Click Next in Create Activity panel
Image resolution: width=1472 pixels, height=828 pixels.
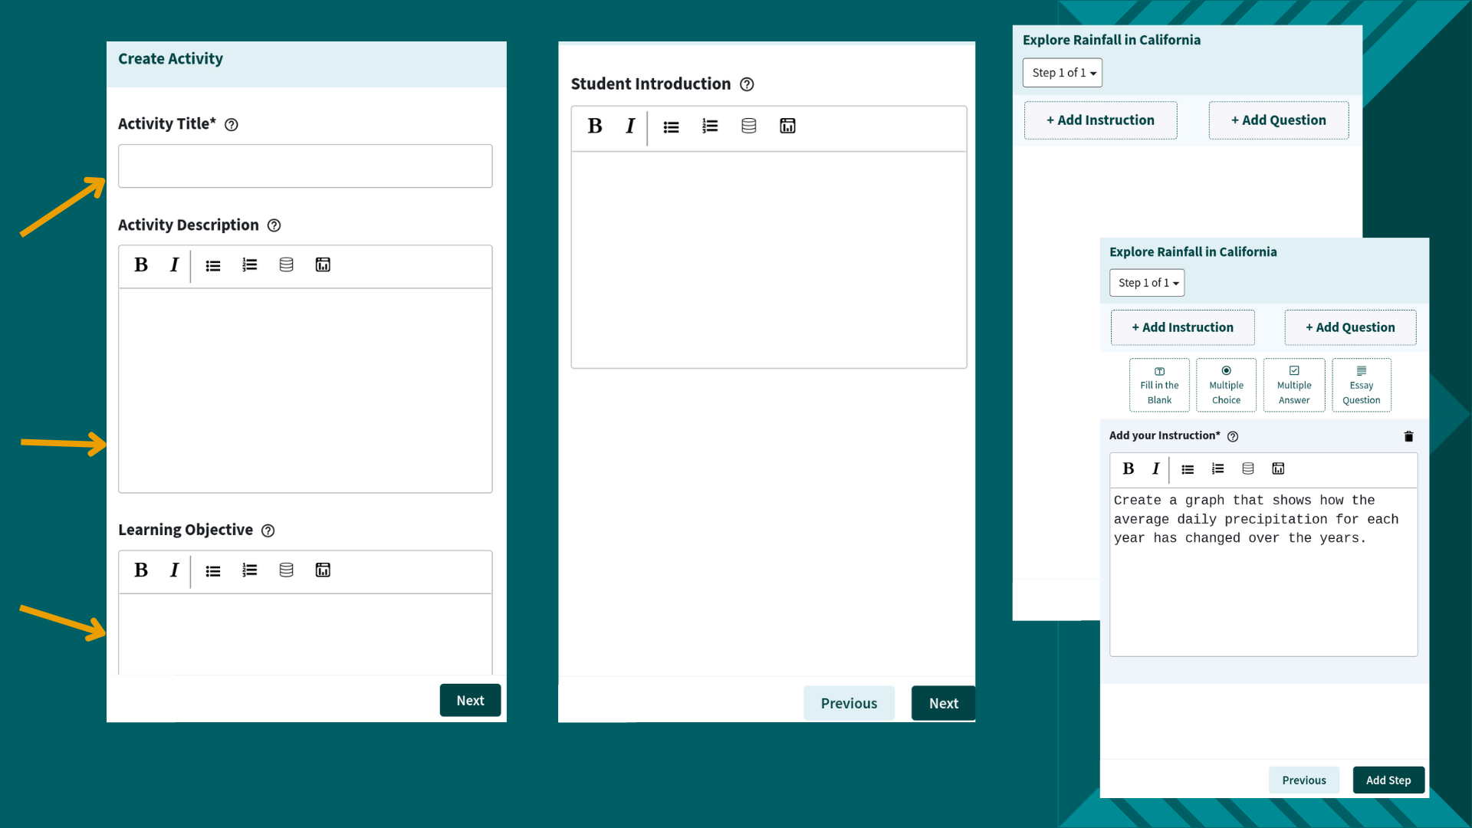pos(470,701)
